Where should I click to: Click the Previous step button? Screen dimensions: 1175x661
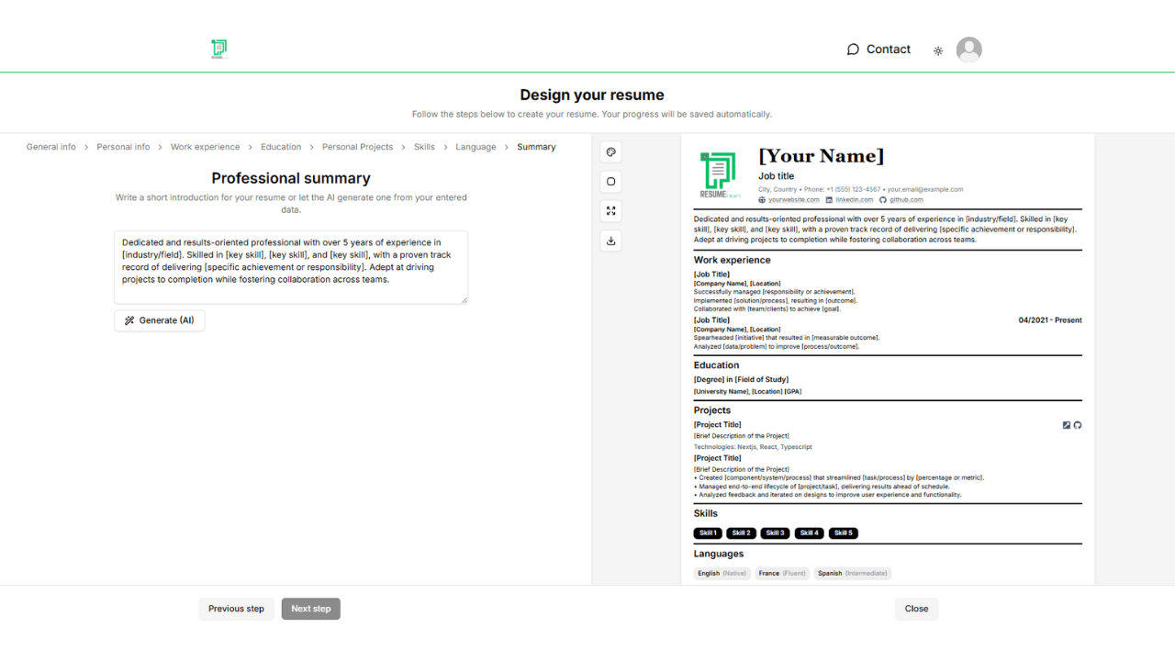[236, 609]
